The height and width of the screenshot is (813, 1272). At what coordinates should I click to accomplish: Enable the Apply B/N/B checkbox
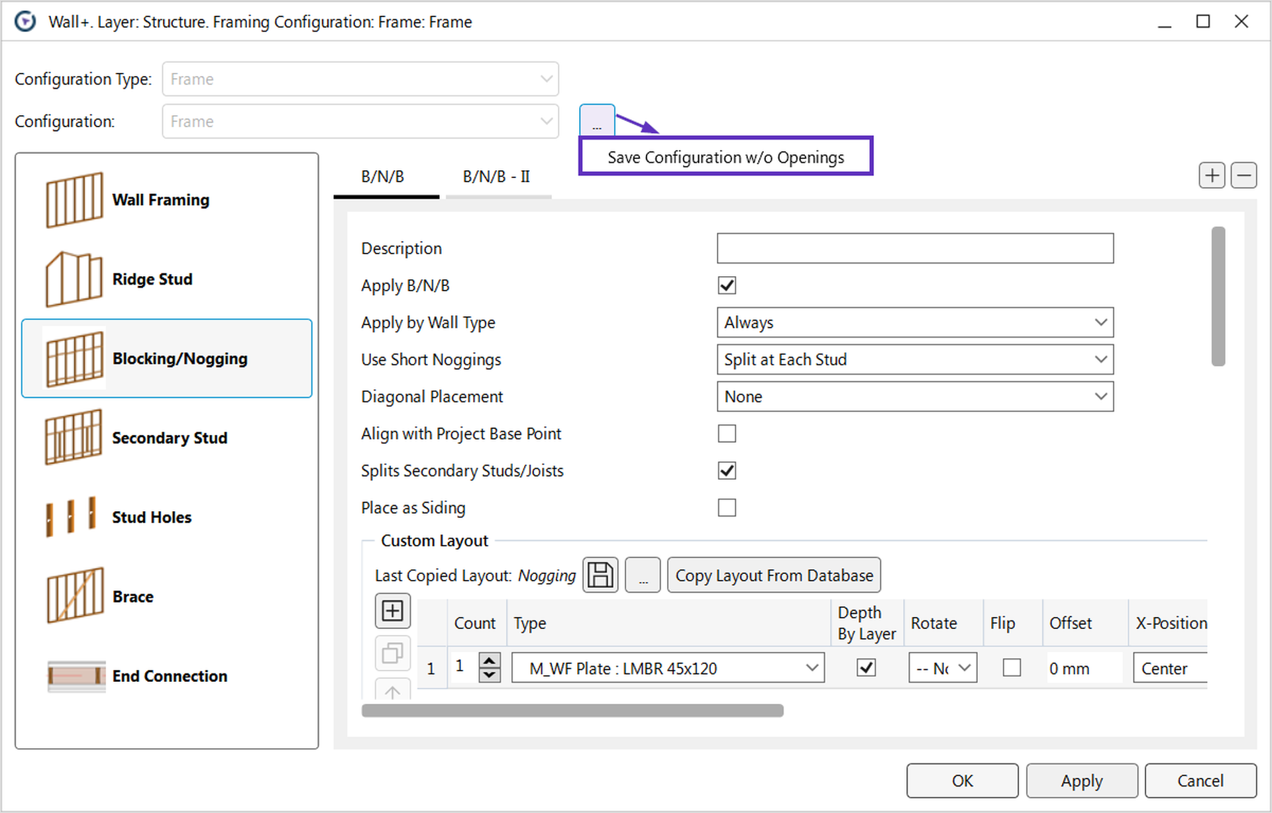[726, 285]
